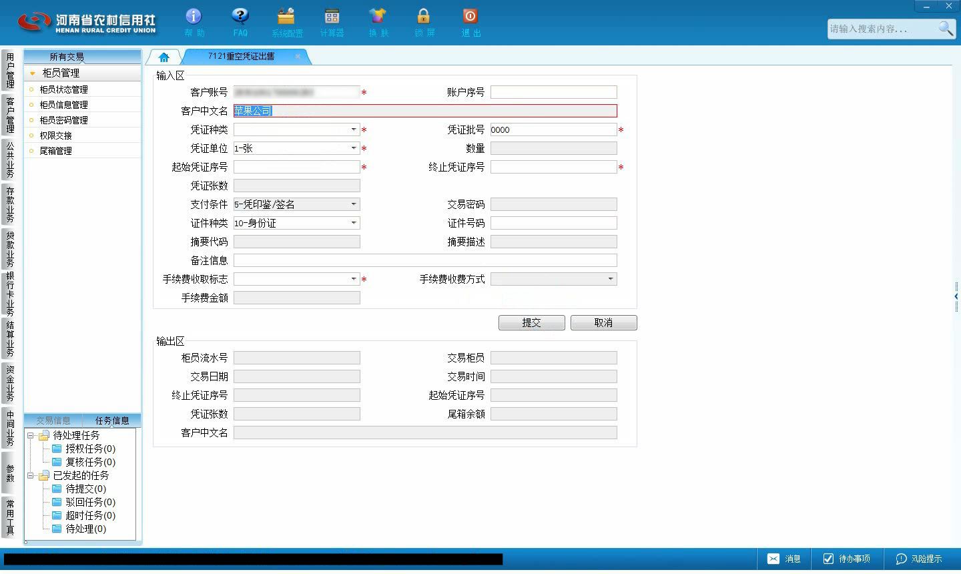Launch the Calculator (计算器) icon
Screen dimensions: 961x574
pos(332,22)
